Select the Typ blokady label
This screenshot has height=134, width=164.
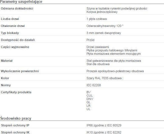[10, 33]
